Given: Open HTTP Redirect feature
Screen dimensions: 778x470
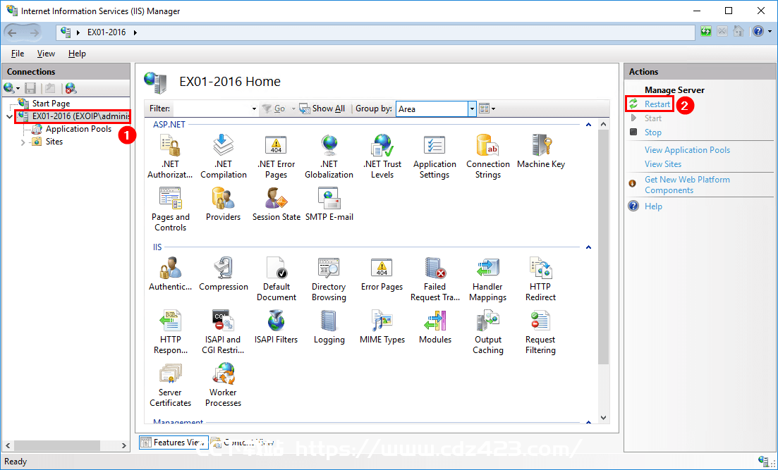Looking at the screenshot, I should pos(541,279).
